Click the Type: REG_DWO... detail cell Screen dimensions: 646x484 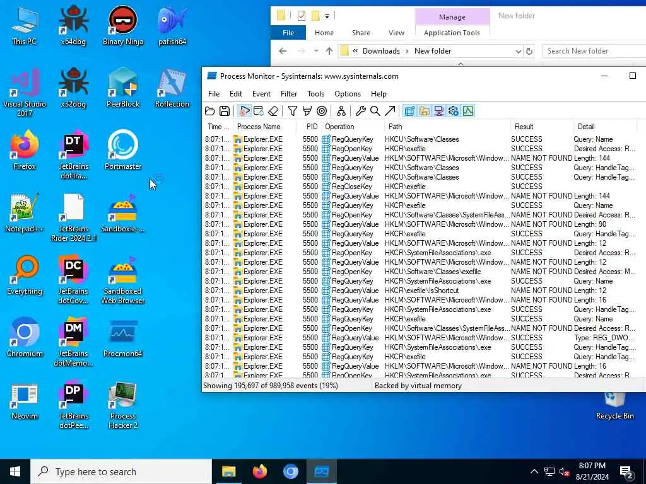(604, 338)
